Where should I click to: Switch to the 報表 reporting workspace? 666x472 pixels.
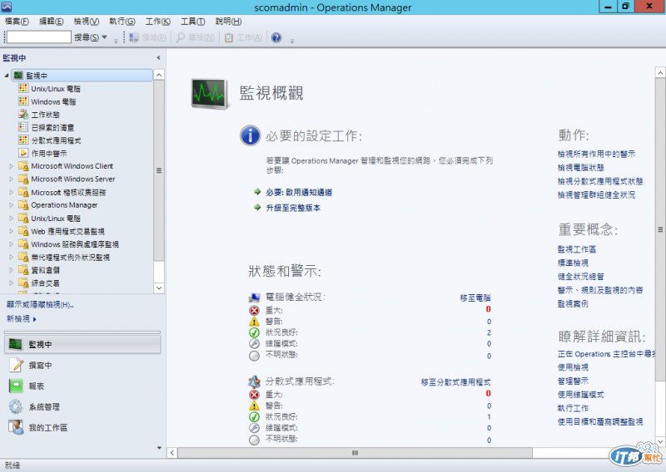[x=82, y=386]
